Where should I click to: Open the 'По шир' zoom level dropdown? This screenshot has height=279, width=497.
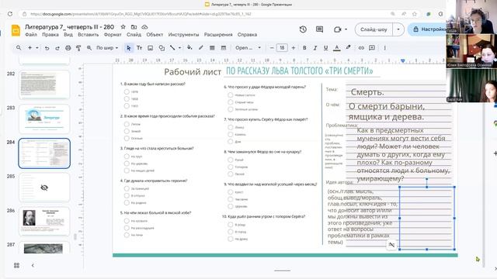[107, 48]
